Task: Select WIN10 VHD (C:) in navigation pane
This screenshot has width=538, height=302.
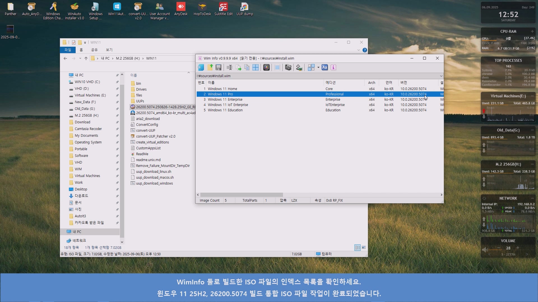Action: pyautogui.click(x=87, y=82)
